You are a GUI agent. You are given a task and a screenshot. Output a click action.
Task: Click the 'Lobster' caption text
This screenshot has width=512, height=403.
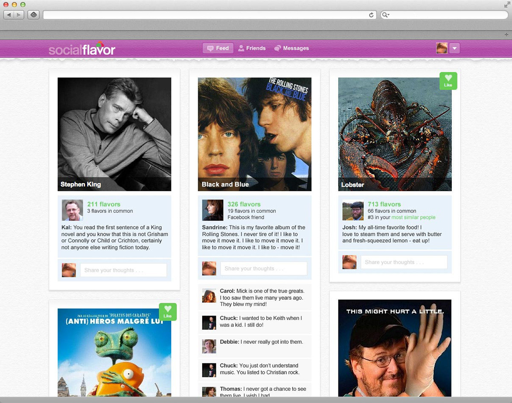point(352,185)
